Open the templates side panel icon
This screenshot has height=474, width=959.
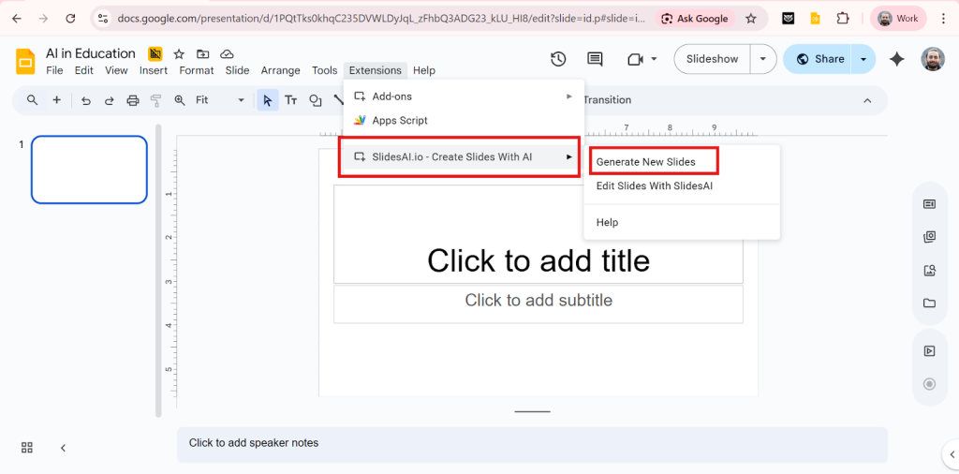click(929, 237)
